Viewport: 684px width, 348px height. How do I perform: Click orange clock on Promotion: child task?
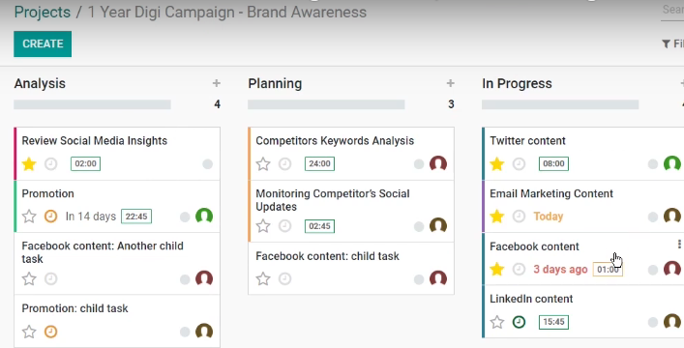pos(50,332)
